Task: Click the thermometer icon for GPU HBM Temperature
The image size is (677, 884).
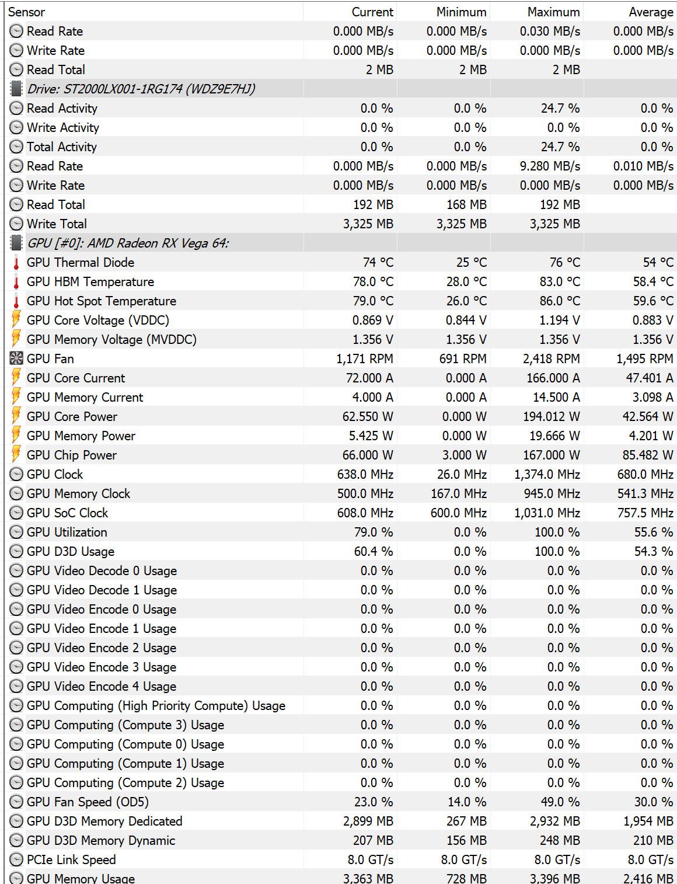Action: (x=16, y=281)
